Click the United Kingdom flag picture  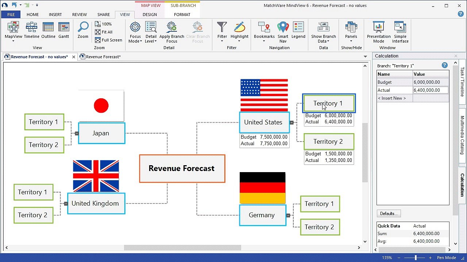(96, 176)
